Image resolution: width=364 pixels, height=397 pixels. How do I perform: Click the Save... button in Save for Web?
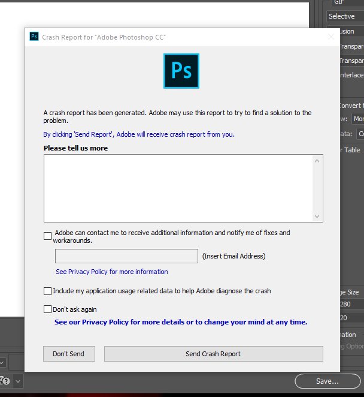[x=327, y=381]
